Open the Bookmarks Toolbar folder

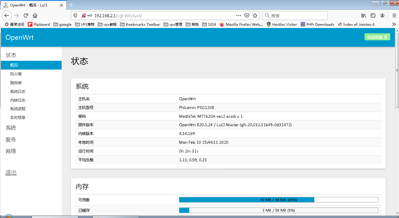140,24
